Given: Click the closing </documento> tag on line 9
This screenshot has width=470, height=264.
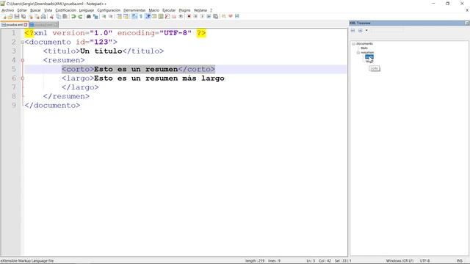Looking at the screenshot, I should tap(52, 106).
